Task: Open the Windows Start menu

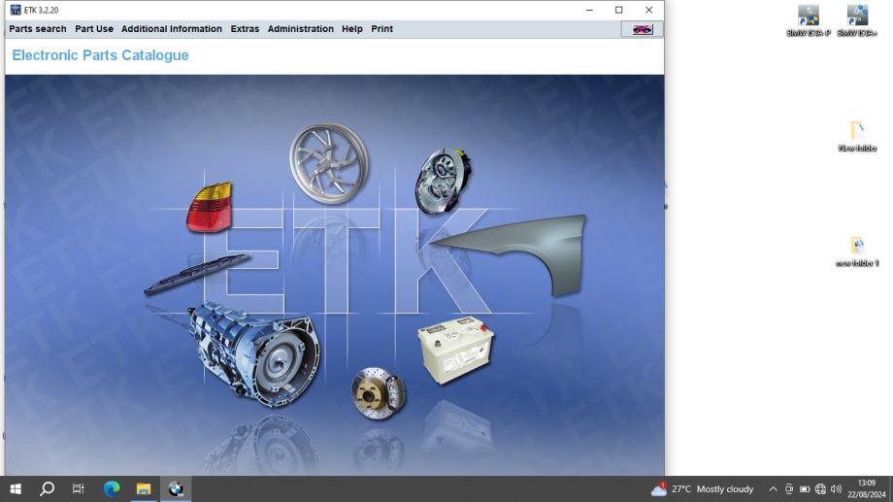Action: pos(16,489)
